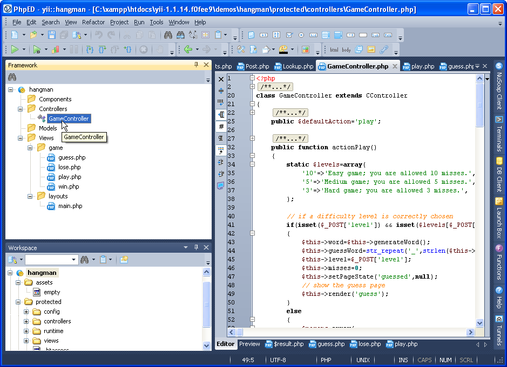507x367 pixels.
Task: Click the Step Over debugger icon
Action: [102, 50]
